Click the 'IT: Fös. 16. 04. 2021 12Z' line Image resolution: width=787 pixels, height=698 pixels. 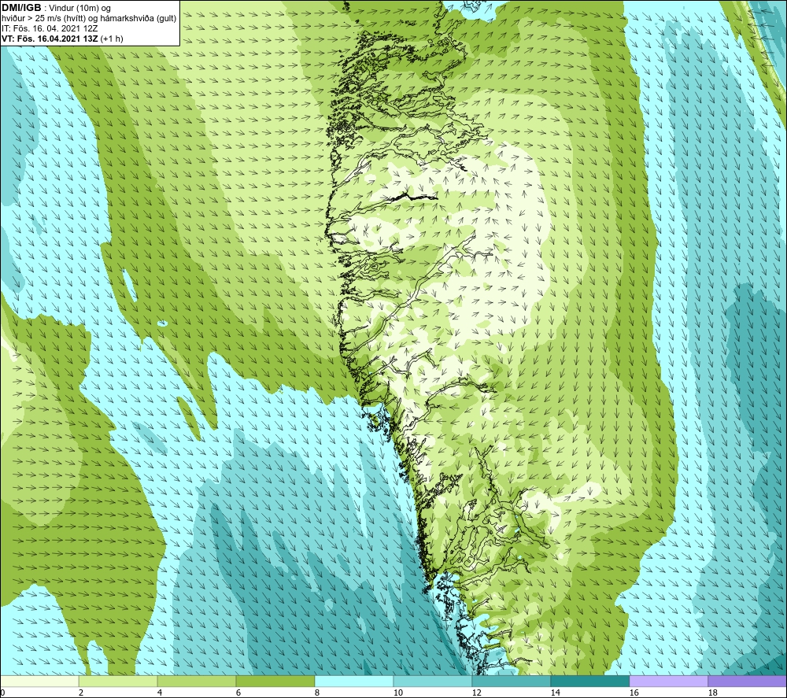[x=50, y=28]
